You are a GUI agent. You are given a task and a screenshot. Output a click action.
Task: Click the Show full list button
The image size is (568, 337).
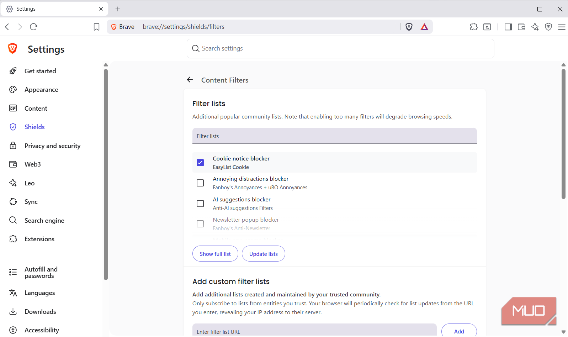tap(215, 254)
